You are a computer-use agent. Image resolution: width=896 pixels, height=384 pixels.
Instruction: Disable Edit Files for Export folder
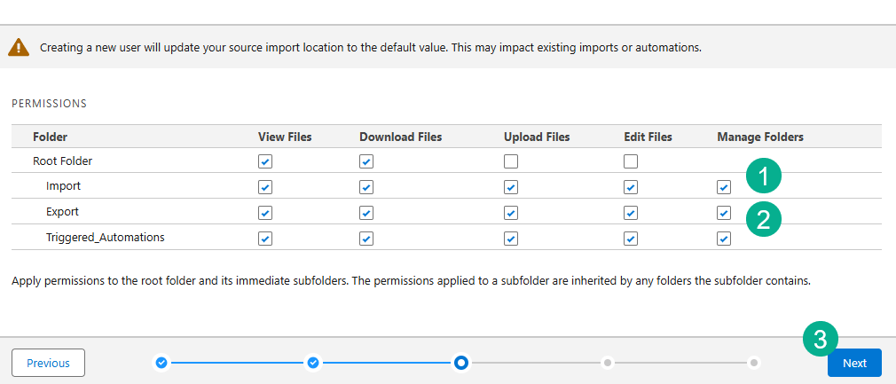tap(630, 213)
